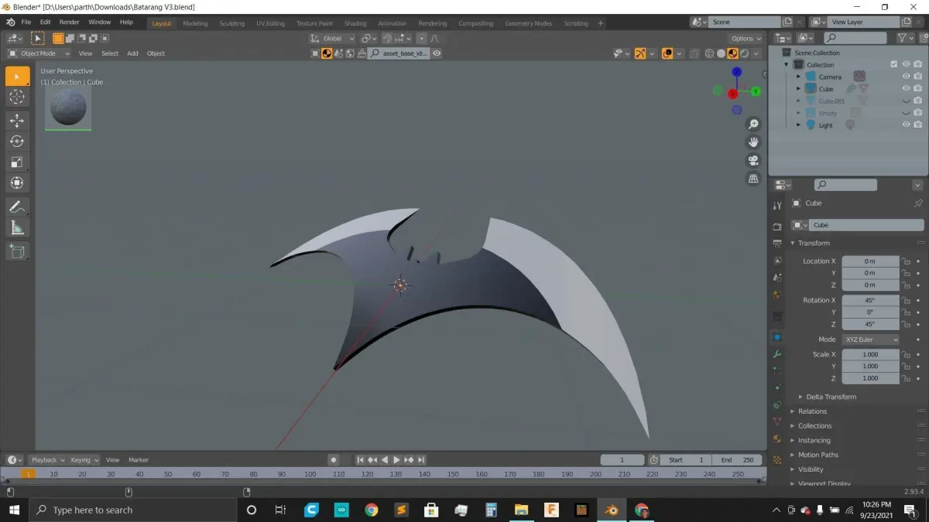This screenshot has width=929, height=522.
Task: Select the Measure tool
Action: [17, 227]
